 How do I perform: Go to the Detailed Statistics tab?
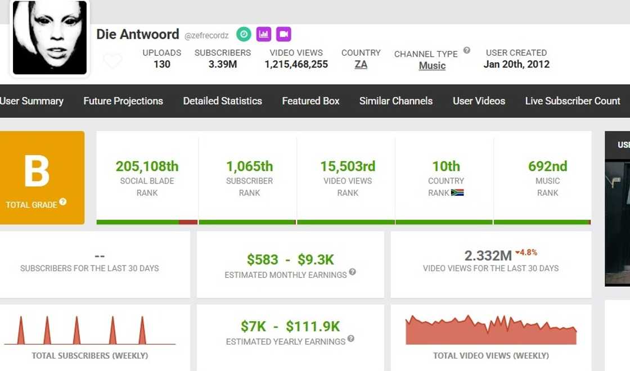(x=222, y=101)
